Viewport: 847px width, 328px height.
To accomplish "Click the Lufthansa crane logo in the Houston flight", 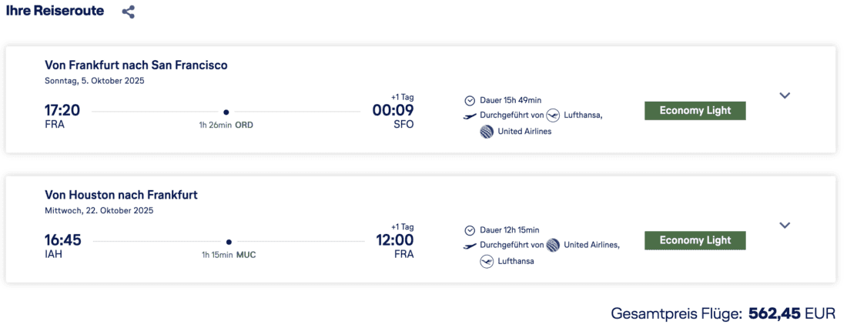I will [487, 261].
